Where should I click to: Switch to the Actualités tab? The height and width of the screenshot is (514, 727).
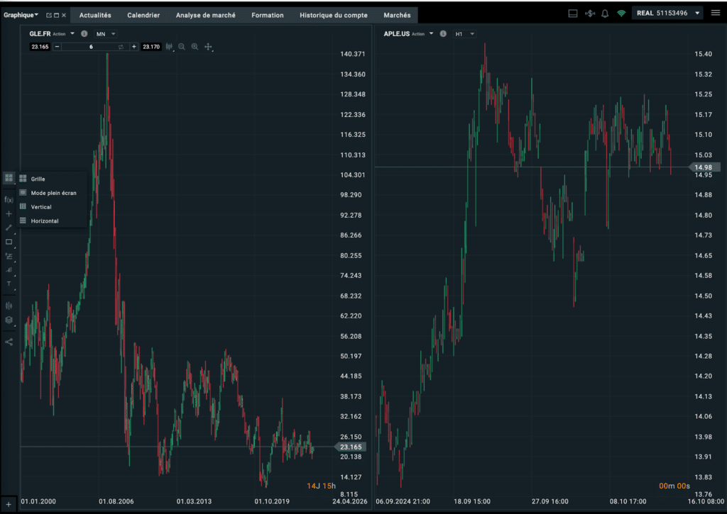pyautogui.click(x=95, y=16)
